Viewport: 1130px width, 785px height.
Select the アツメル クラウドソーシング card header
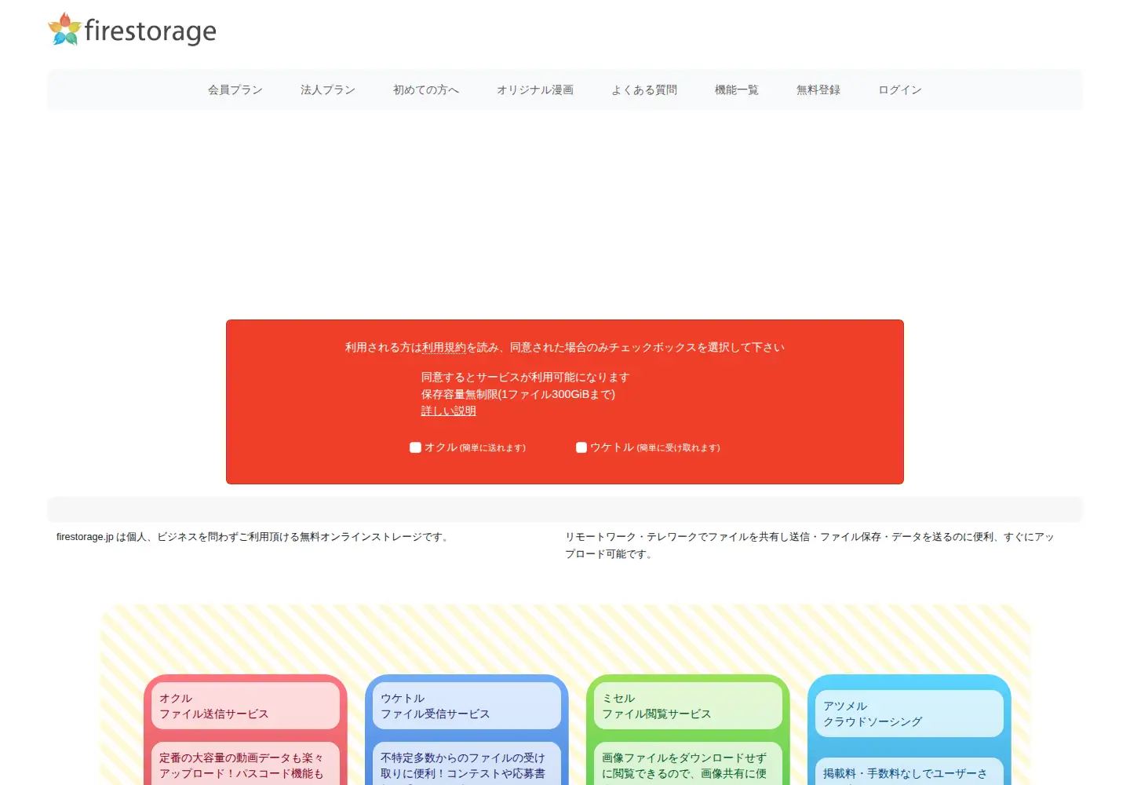click(909, 714)
